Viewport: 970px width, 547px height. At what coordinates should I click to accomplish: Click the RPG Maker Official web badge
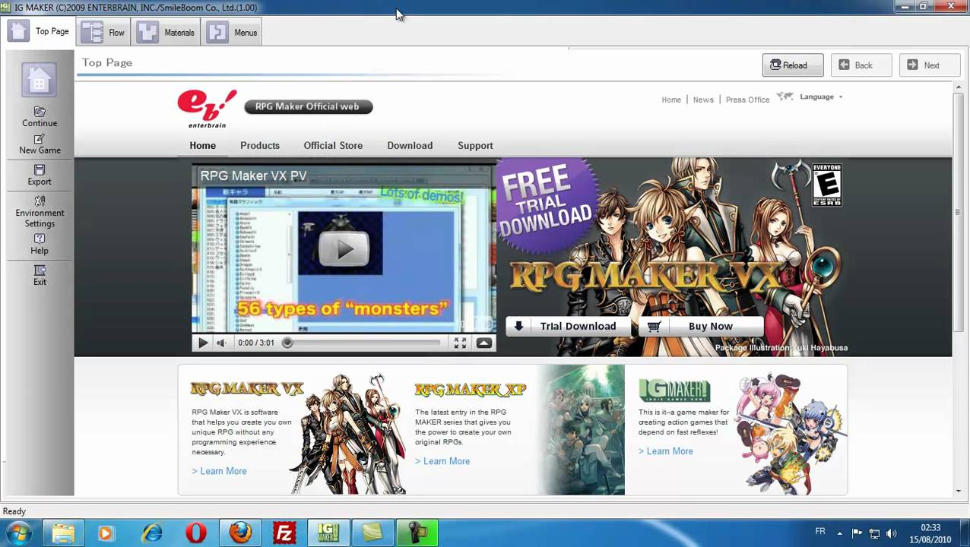coord(308,106)
